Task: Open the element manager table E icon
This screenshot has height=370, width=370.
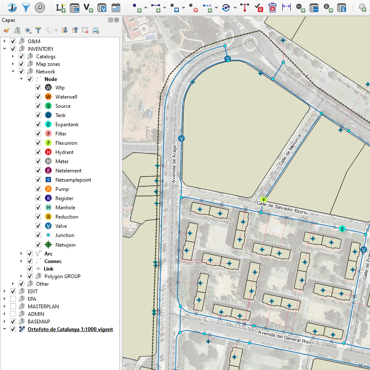Action: (x=341, y=8)
